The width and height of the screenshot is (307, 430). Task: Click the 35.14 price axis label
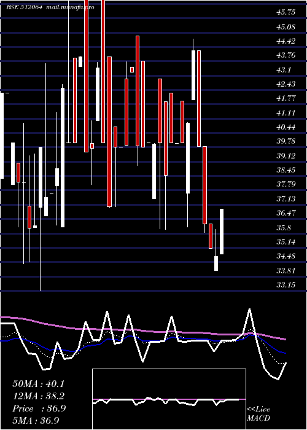(286, 241)
